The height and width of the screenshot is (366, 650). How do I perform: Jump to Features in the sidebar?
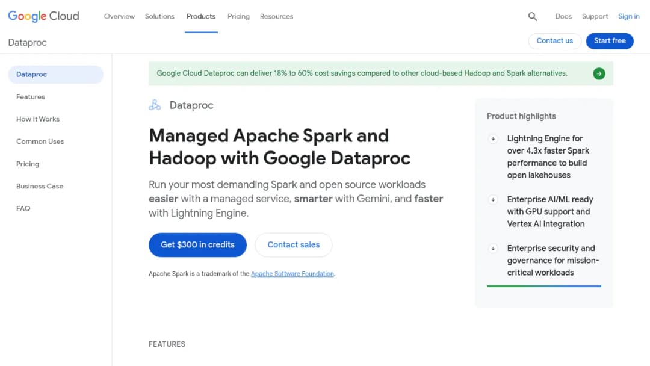31,97
